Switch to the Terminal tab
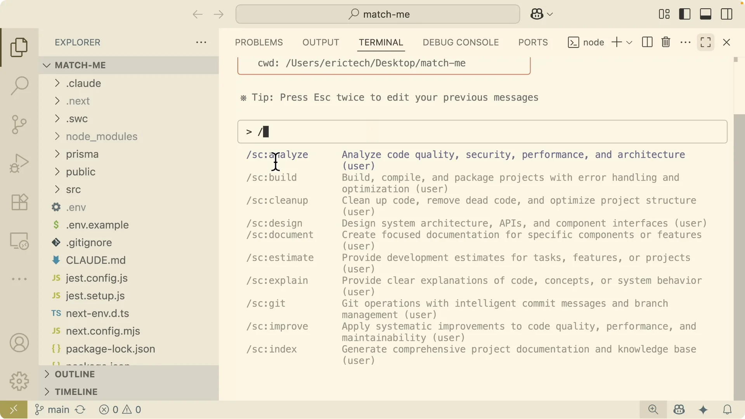Viewport: 745px width, 419px height. tap(381, 42)
